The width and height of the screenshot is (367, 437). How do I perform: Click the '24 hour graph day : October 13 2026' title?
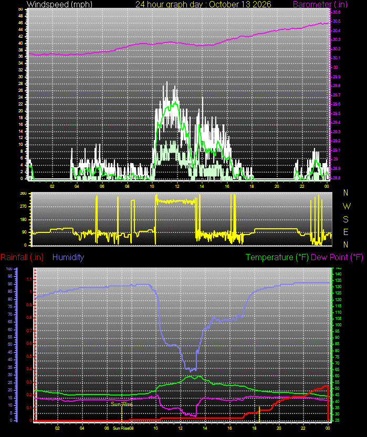(x=203, y=4)
